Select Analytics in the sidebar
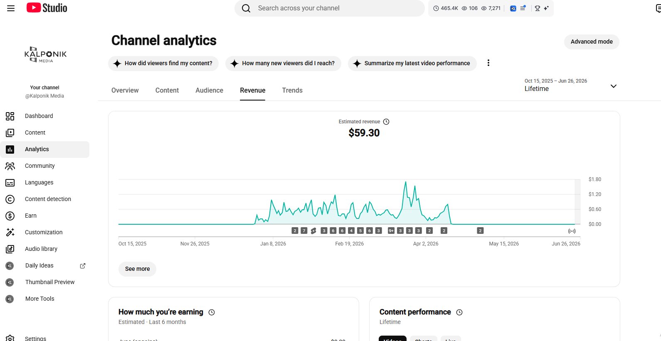 point(45,149)
